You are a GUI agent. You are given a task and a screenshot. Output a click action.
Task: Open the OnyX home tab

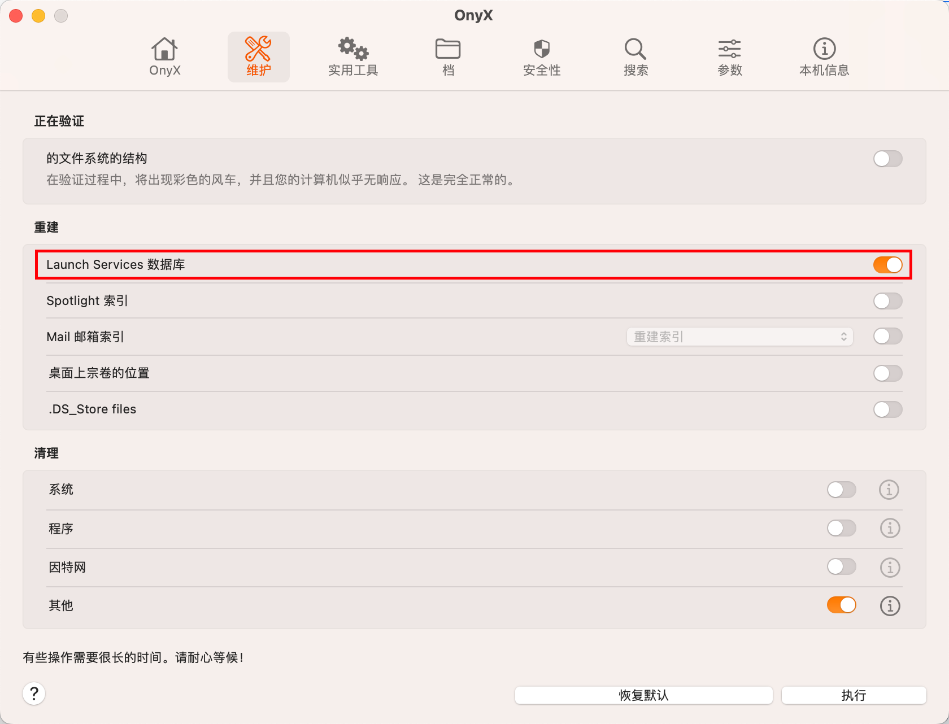click(164, 56)
